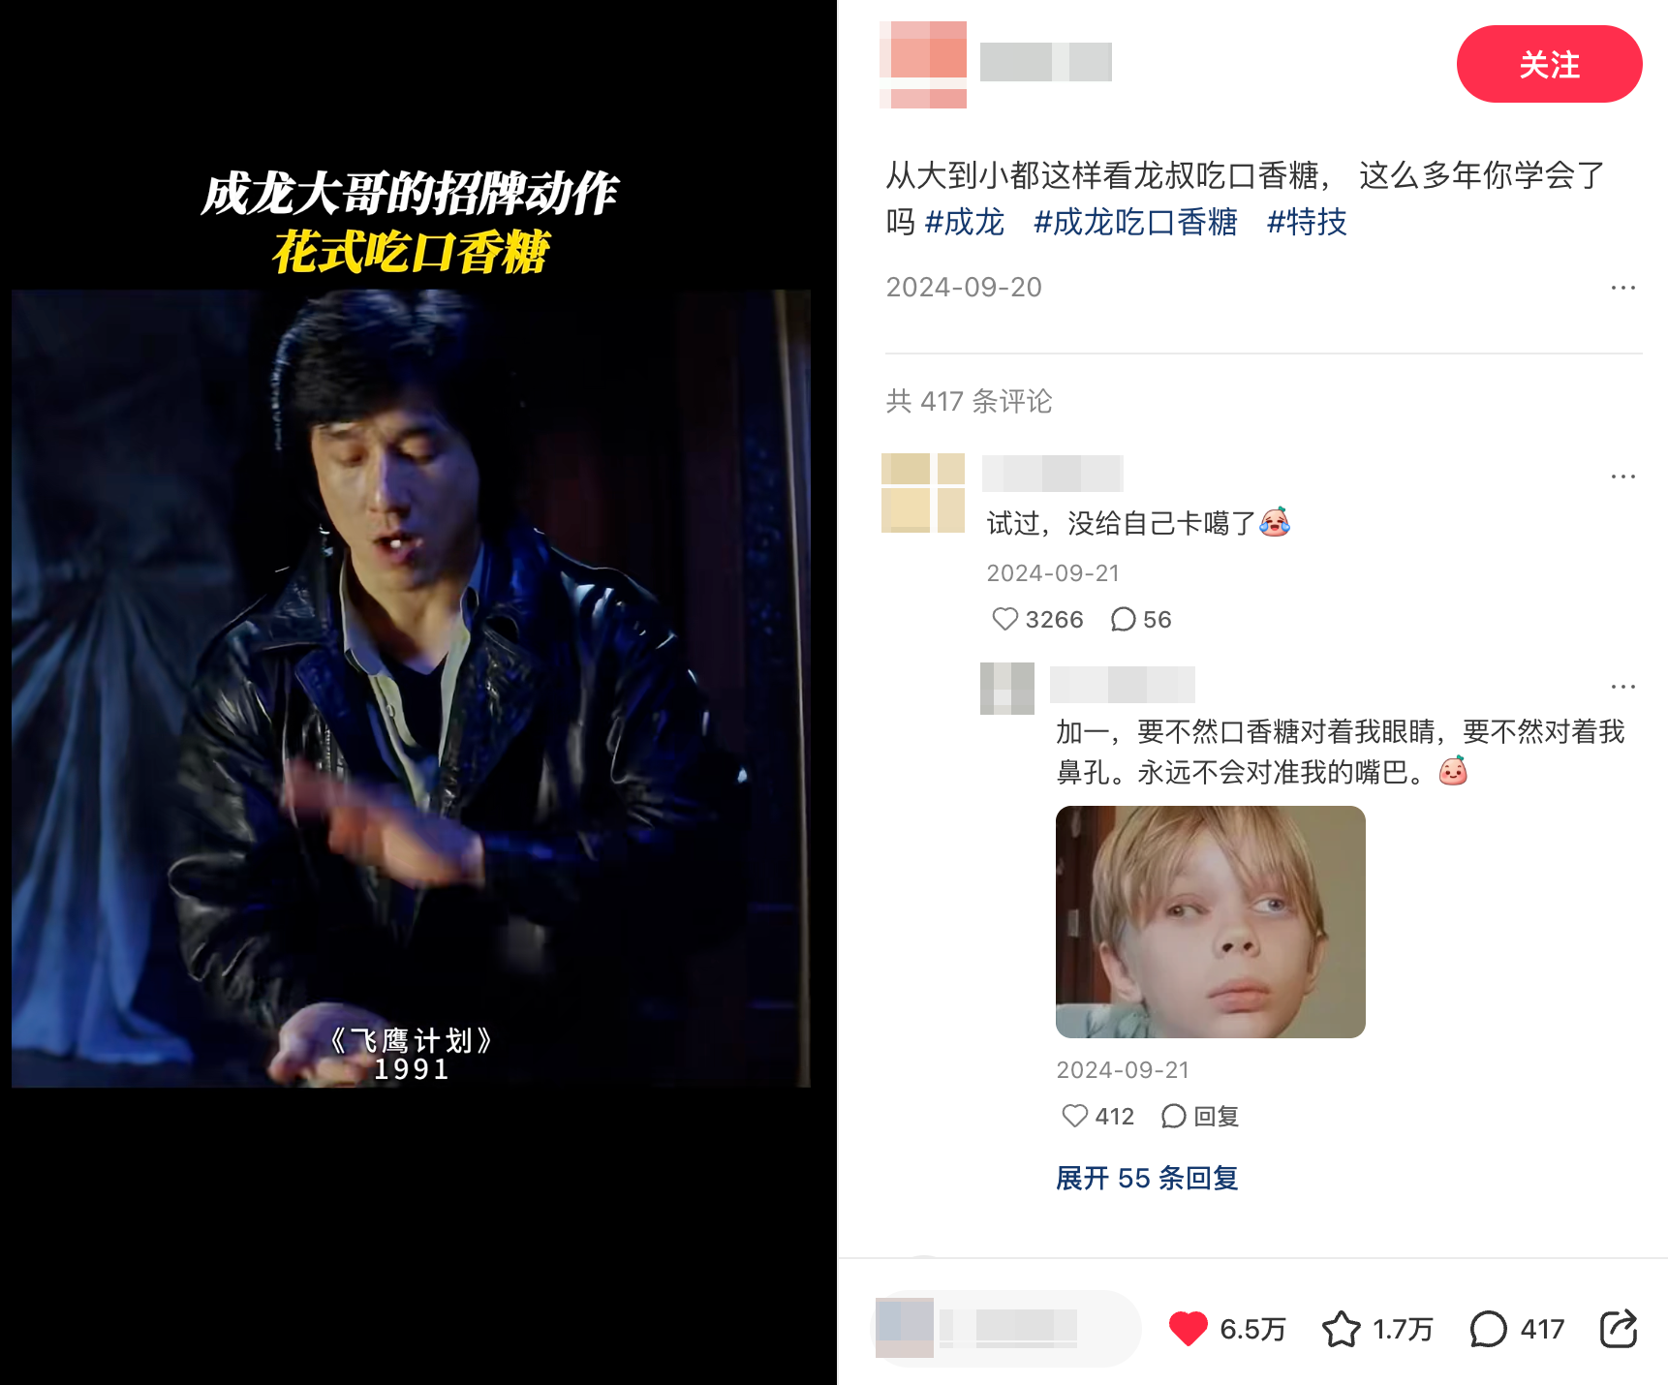Like the post with the red heart icon
The height and width of the screenshot is (1385, 1668).
coord(1188,1329)
